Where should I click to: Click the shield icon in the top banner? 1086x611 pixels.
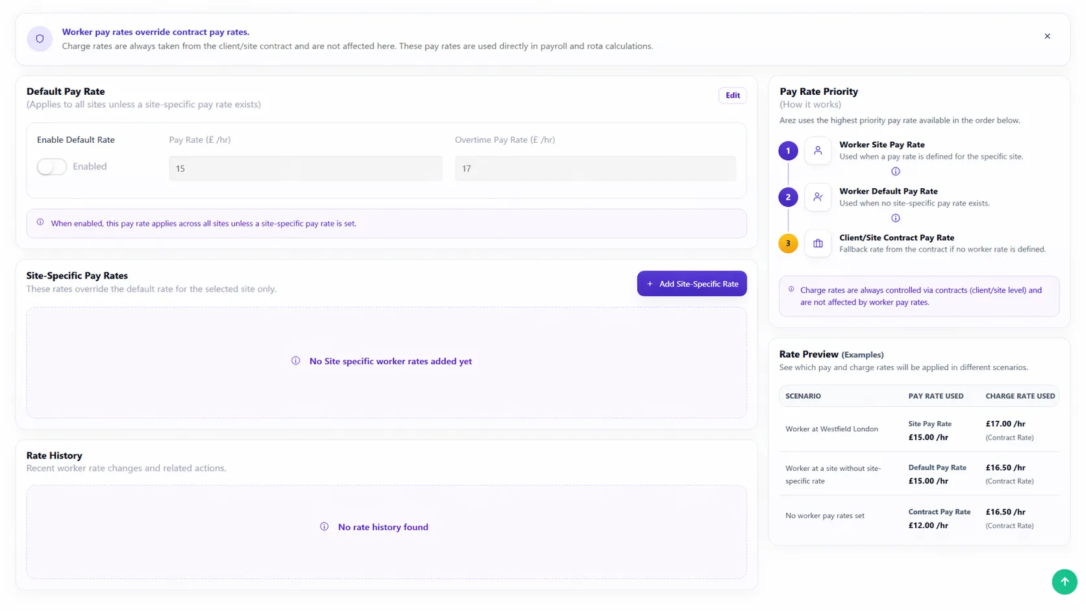coord(40,39)
